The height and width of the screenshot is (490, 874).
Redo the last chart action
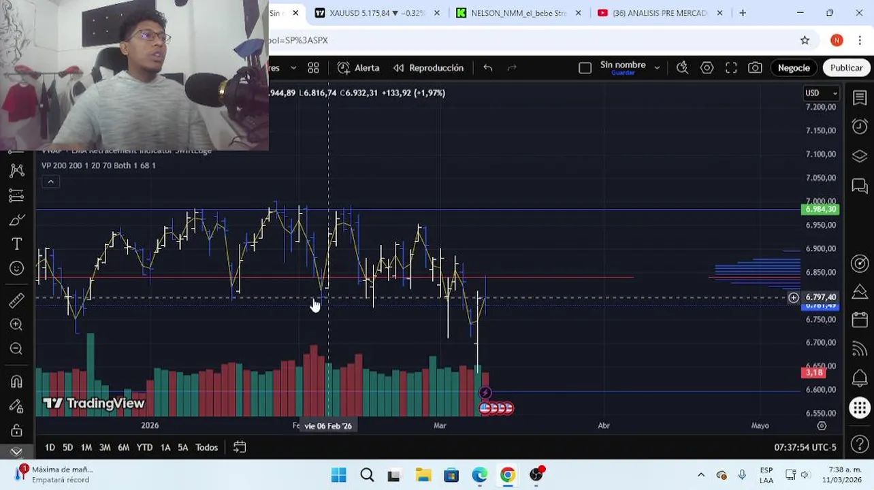pyautogui.click(x=512, y=68)
